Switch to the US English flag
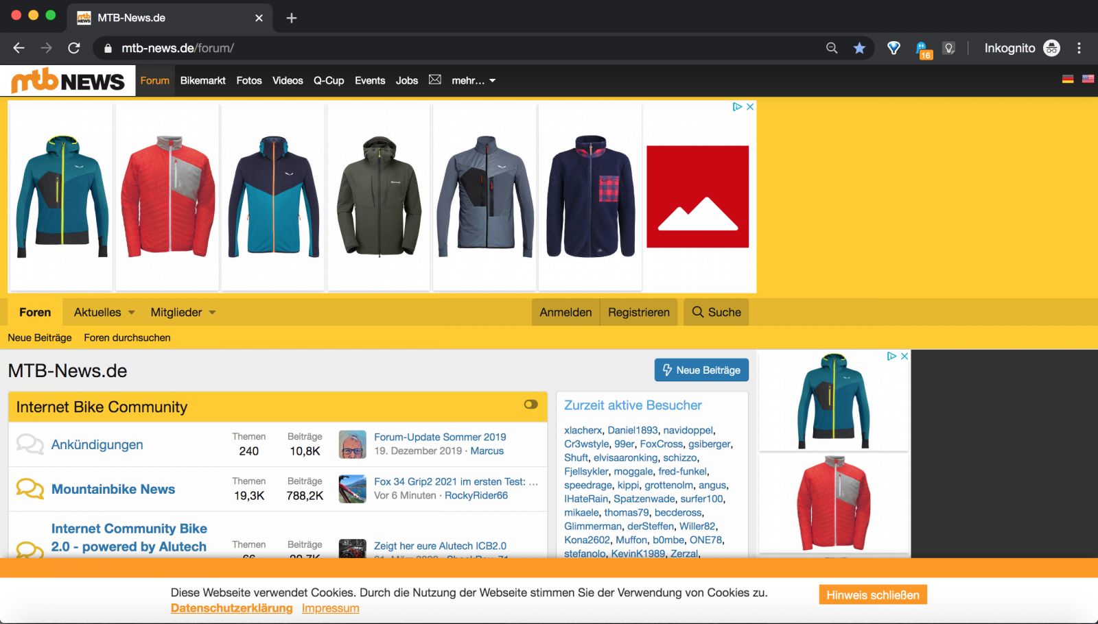 pos(1088,79)
